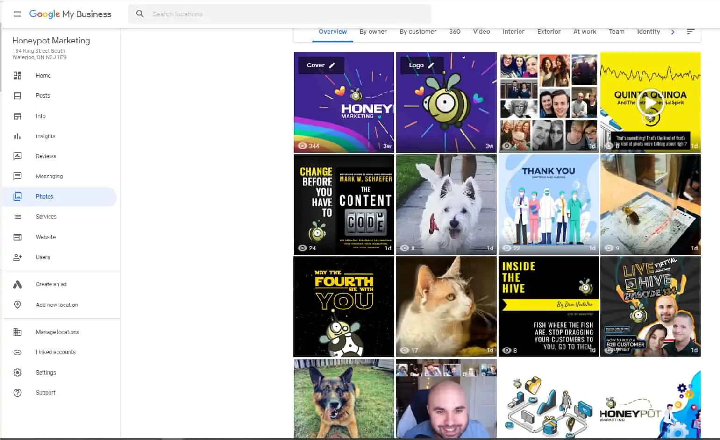Open the Website section
Image resolution: width=720 pixels, height=440 pixels.
click(45, 237)
